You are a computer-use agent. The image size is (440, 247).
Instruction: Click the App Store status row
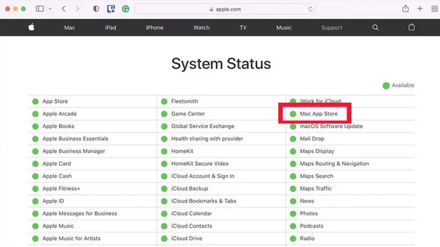[92, 102]
